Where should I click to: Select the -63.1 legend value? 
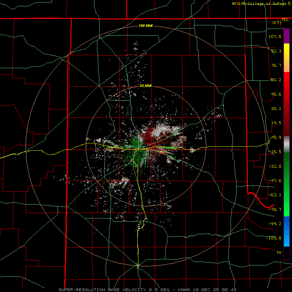point(275,195)
